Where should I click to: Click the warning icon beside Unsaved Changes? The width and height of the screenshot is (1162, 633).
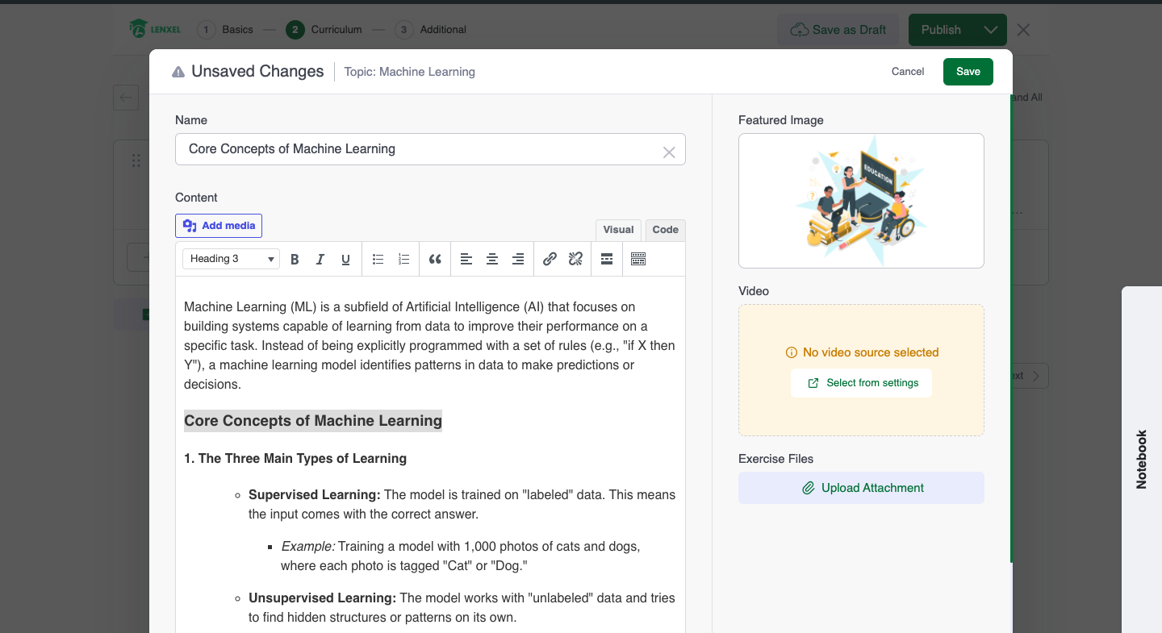178,72
